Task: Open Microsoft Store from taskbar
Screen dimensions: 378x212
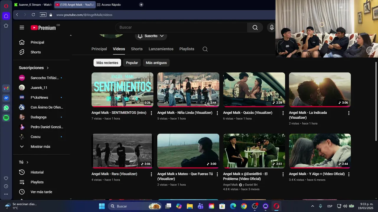Action: [222, 206]
